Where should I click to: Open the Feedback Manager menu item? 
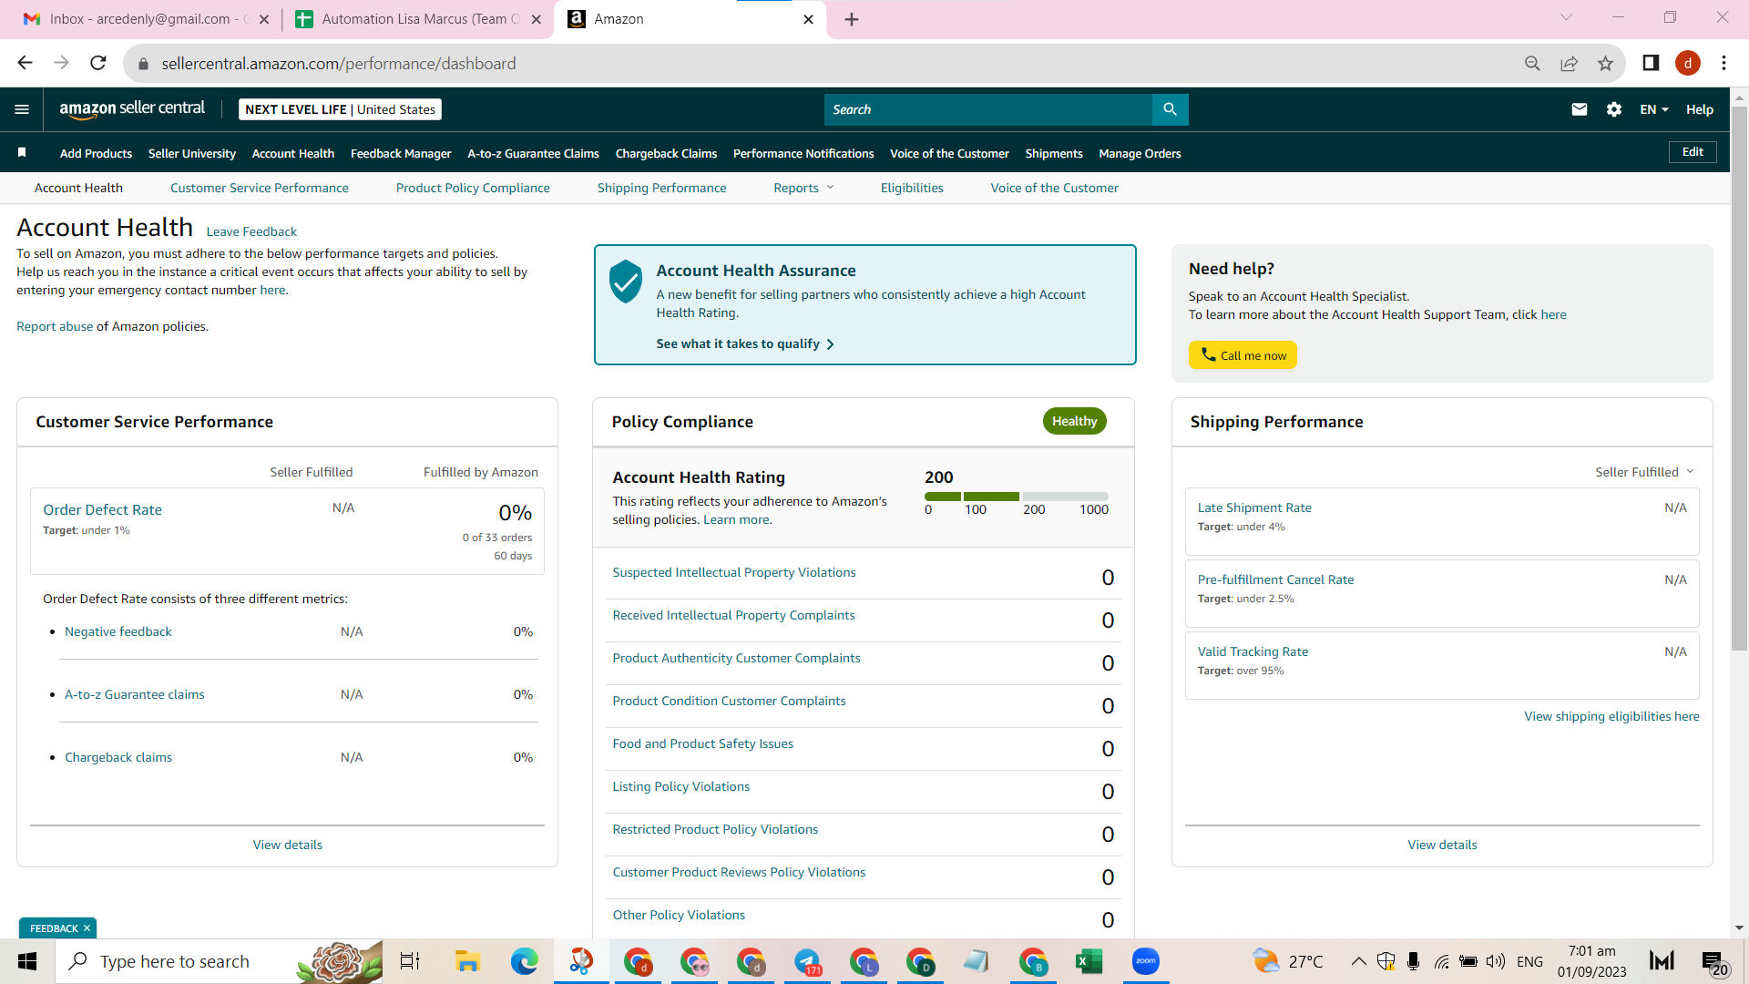click(x=401, y=154)
